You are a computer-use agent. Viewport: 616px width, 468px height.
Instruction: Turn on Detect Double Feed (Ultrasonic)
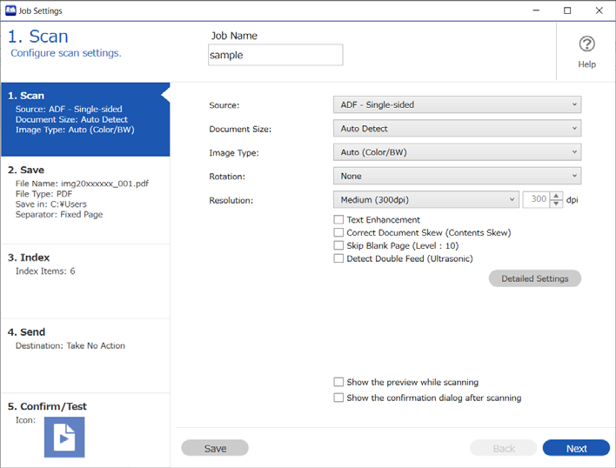[x=338, y=258]
